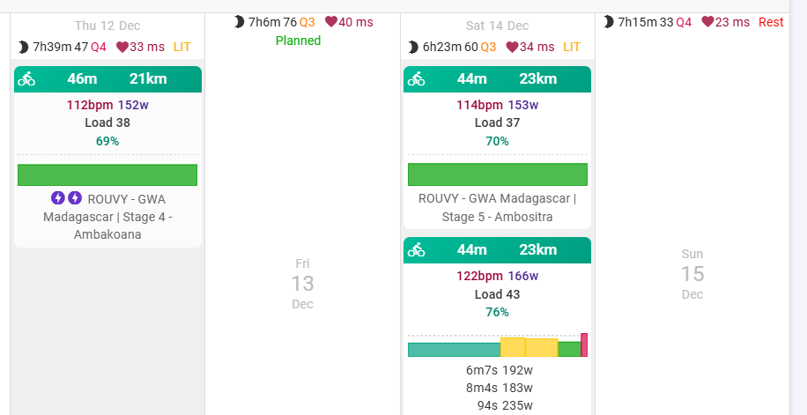Click the moon icon beside Saturday's 6h23m sleep
This screenshot has height=415, width=807.
tap(413, 48)
